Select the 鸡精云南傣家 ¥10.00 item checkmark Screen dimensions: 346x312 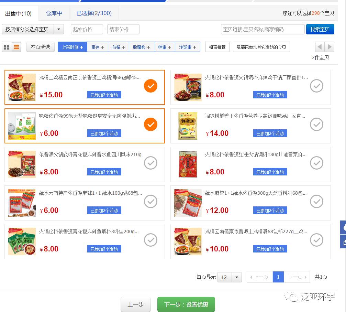coord(317,240)
